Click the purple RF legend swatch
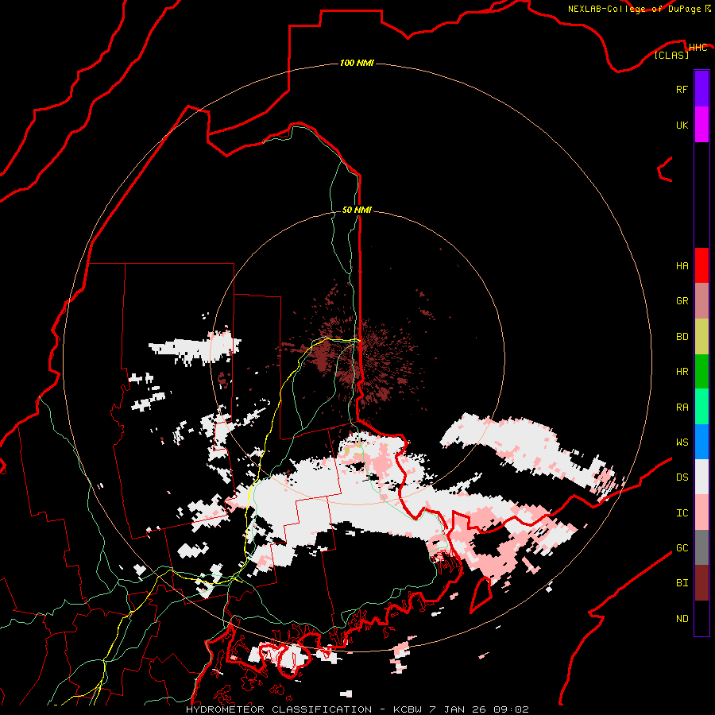715x715 pixels. [701, 89]
